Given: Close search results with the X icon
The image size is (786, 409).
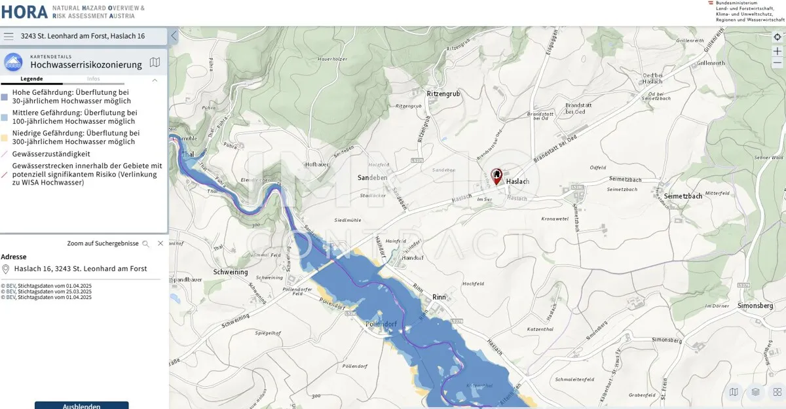Looking at the screenshot, I should pos(160,243).
